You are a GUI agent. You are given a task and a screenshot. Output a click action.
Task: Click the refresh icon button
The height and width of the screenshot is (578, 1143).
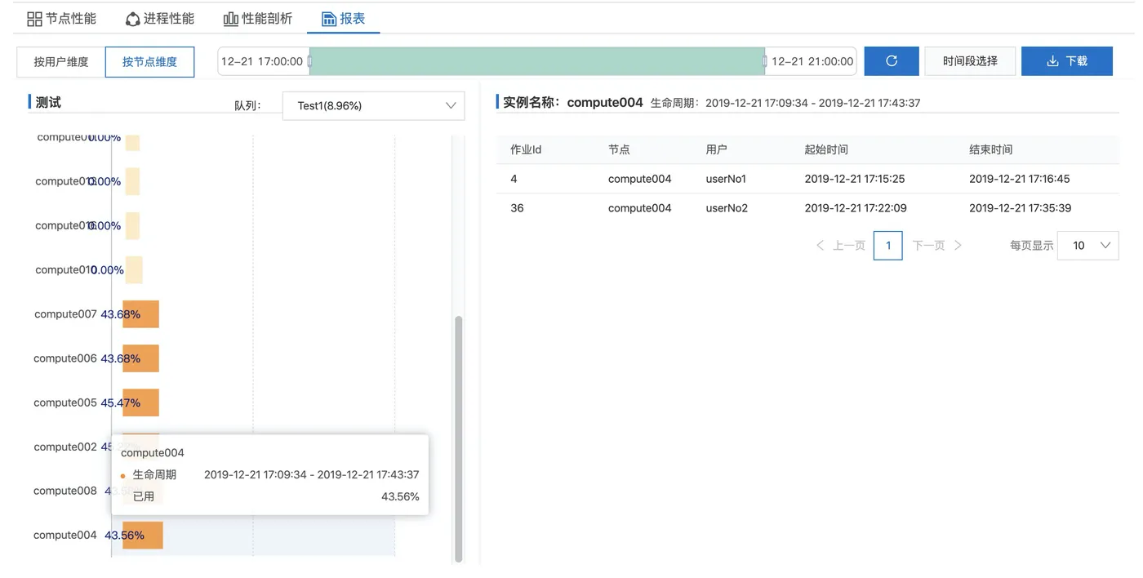(x=891, y=61)
